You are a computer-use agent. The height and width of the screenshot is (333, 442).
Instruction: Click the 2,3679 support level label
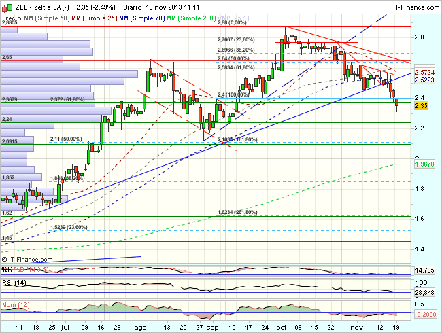pos(10,99)
